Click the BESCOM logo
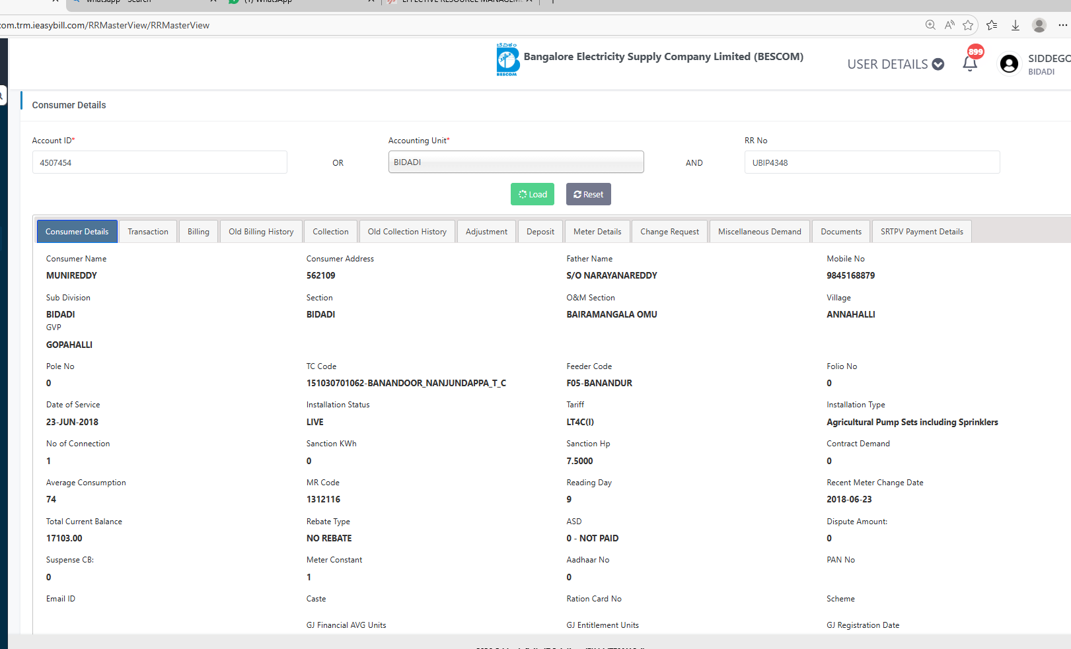 click(x=507, y=59)
